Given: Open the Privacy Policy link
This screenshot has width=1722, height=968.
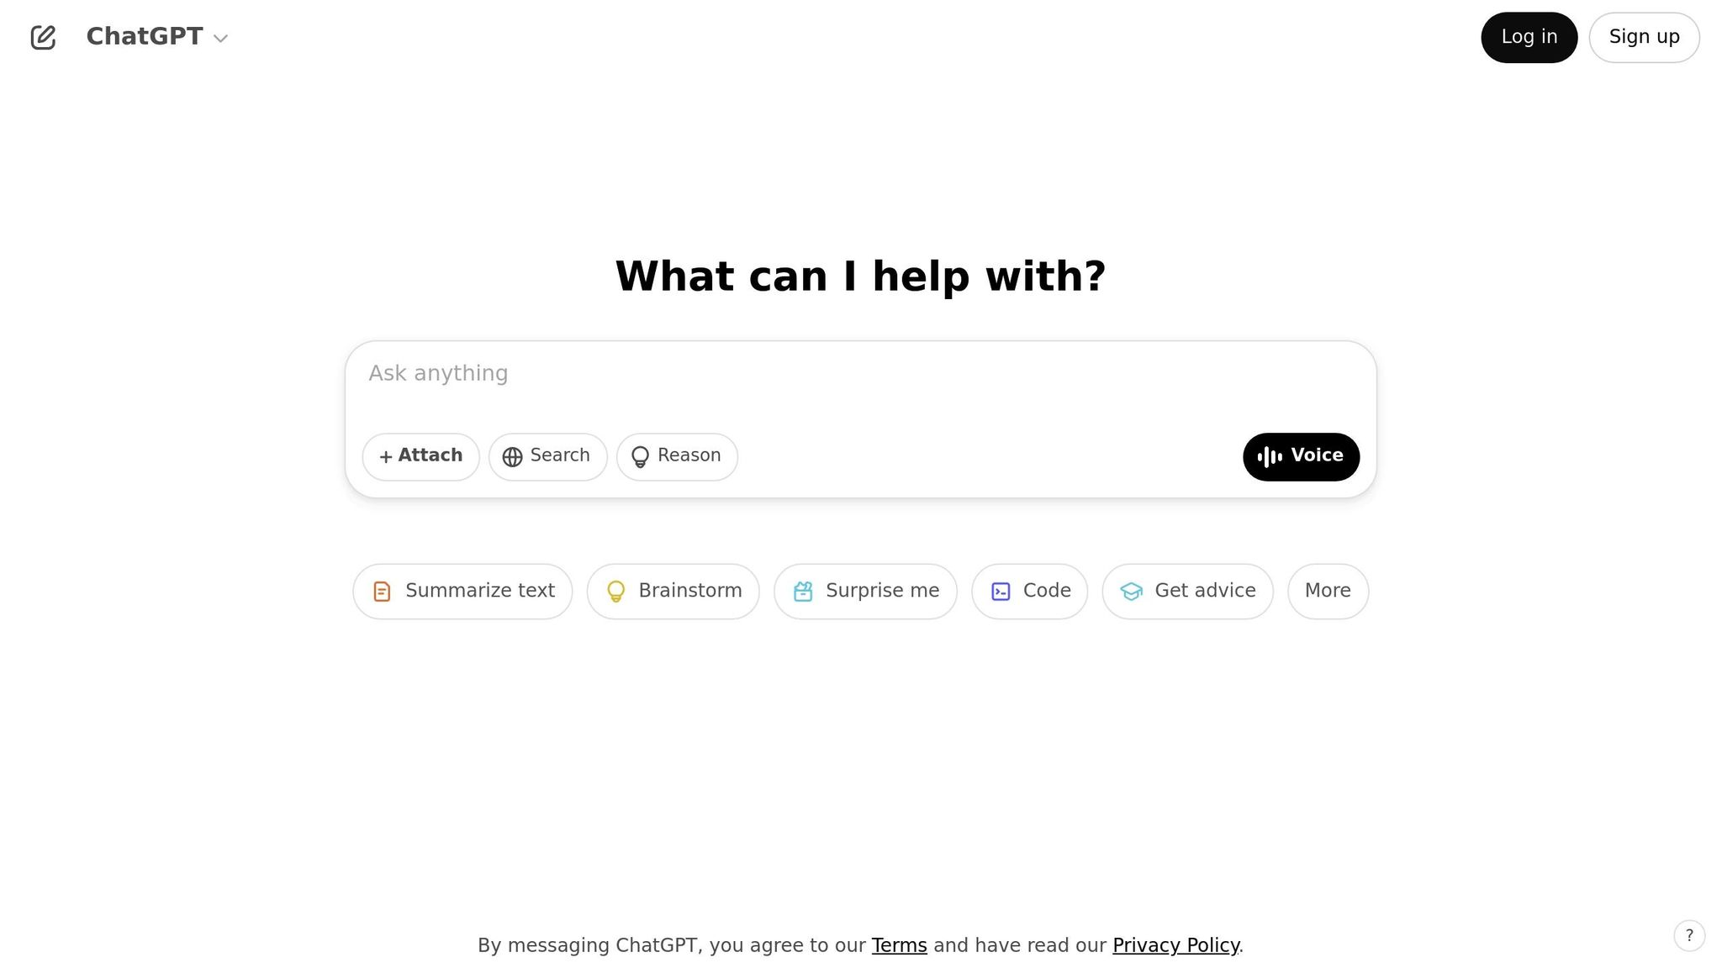Looking at the screenshot, I should click(1175, 945).
